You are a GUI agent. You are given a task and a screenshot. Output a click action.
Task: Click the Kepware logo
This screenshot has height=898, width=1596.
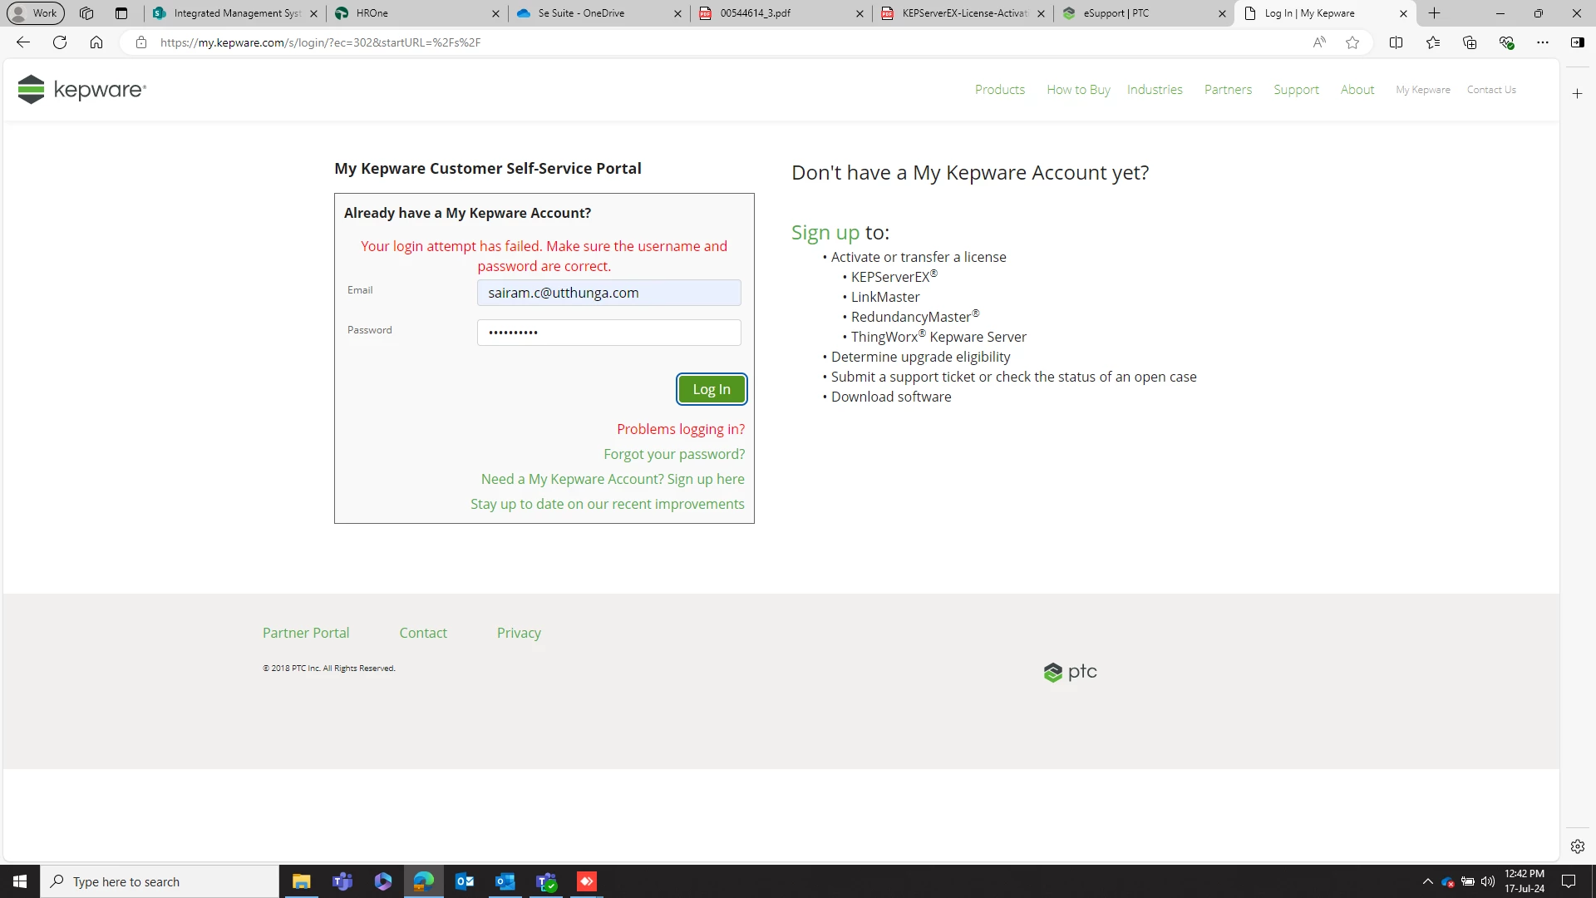pyautogui.click(x=81, y=89)
